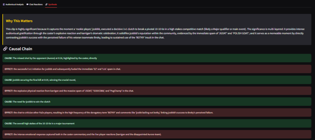Select the cause about Aurora's missed shot
Viewport: 315px width, 140px height.
55,58
